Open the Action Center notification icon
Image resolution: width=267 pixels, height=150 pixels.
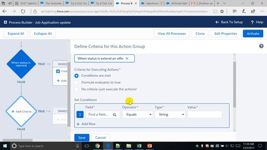[260, 146]
